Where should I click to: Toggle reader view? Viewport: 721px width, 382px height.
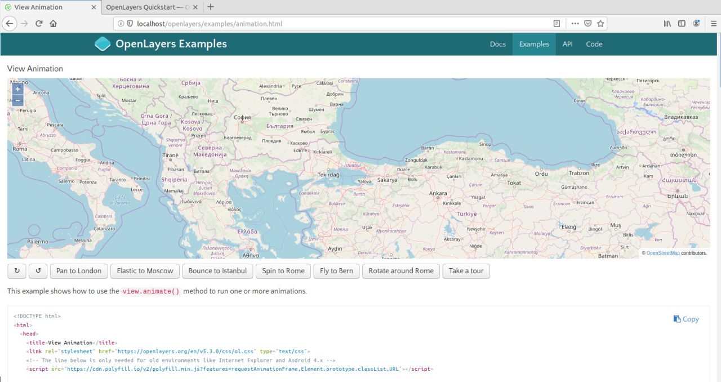point(557,24)
